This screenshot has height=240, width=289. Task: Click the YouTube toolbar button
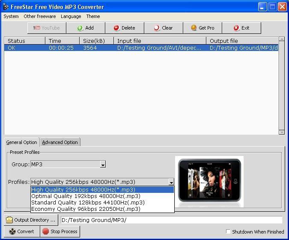(47, 28)
